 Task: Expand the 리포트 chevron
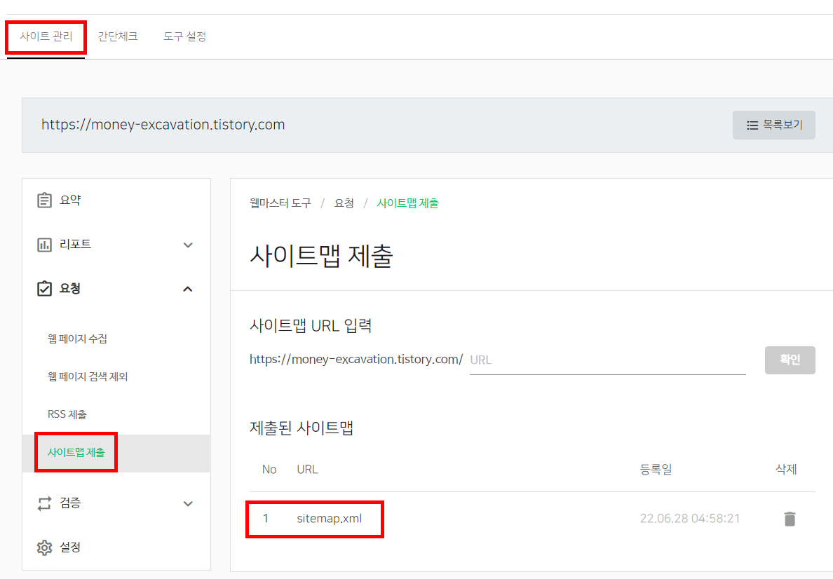187,245
